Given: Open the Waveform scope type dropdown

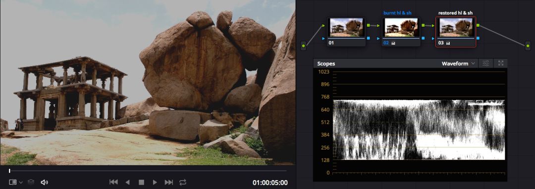Looking at the screenshot, I should pos(458,64).
